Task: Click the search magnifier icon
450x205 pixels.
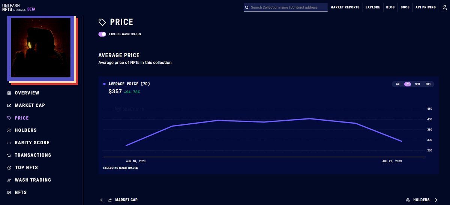Action: click(247, 7)
